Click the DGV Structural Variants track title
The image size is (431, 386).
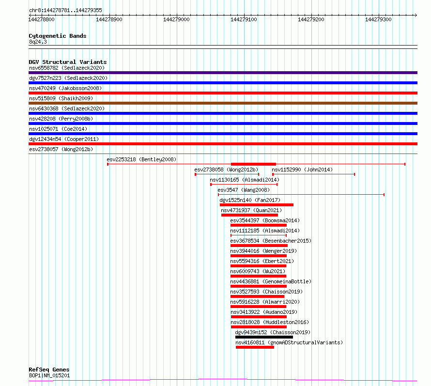click(68, 62)
